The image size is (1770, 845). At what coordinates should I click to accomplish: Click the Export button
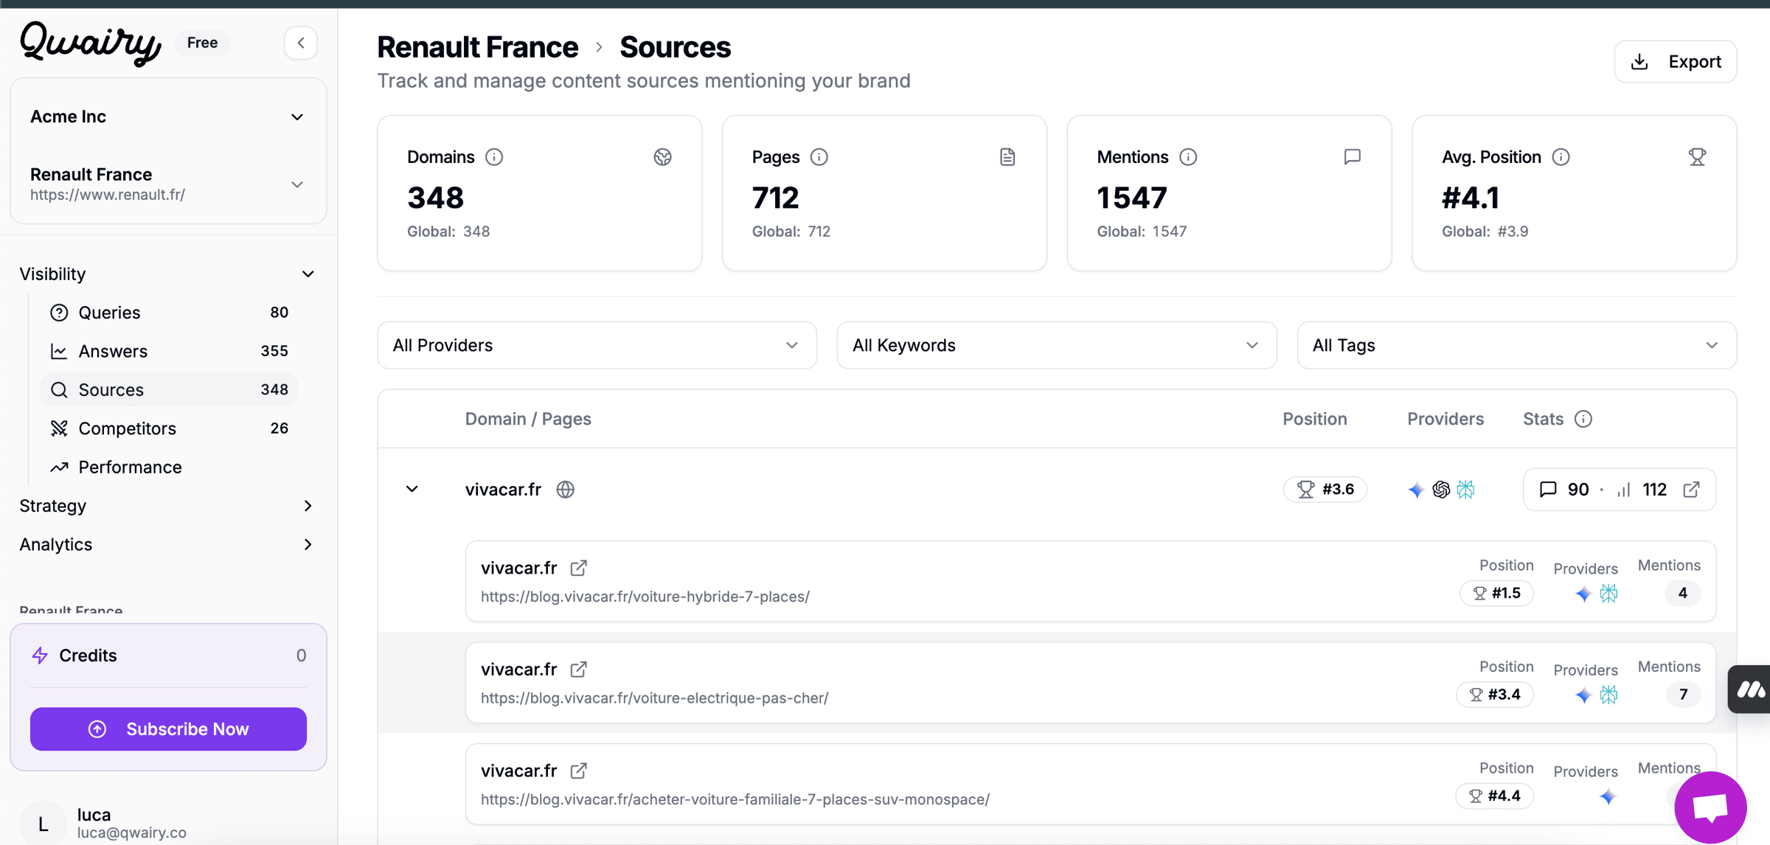coord(1676,62)
